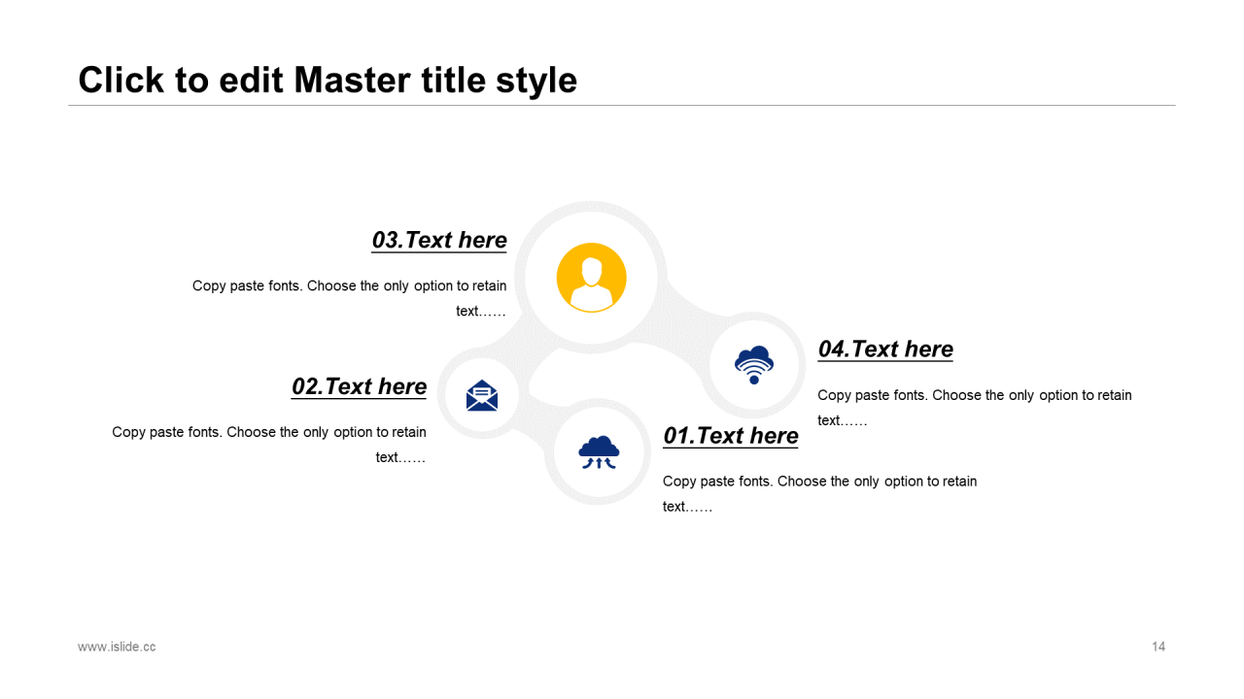Open the www.islide.cc footer link
Image resolution: width=1244 pixels, height=699 pixels.
117,647
